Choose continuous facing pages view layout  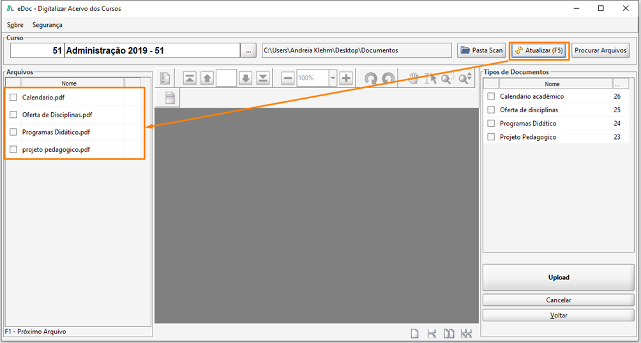(466, 333)
